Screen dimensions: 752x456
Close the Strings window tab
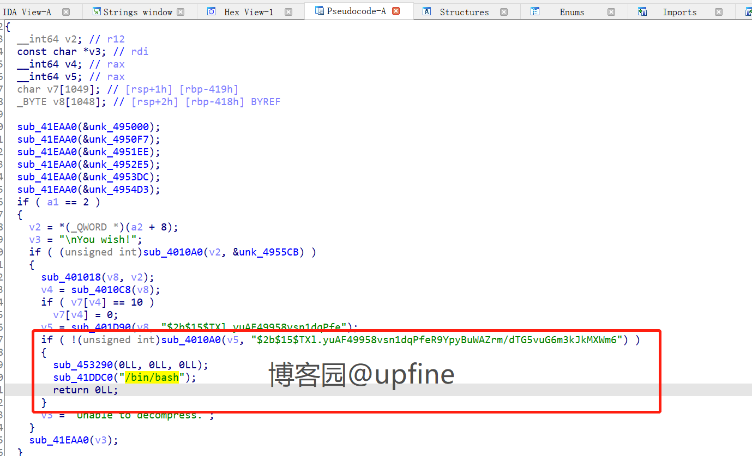[181, 11]
